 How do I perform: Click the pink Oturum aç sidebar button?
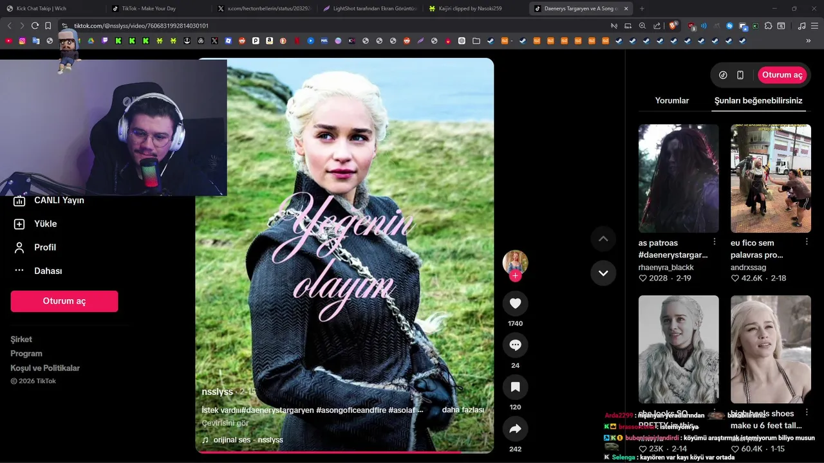coord(64,301)
